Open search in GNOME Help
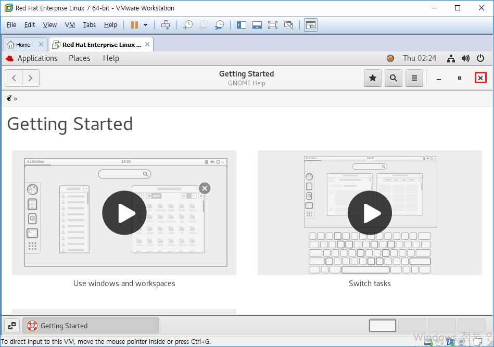 click(x=394, y=78)
